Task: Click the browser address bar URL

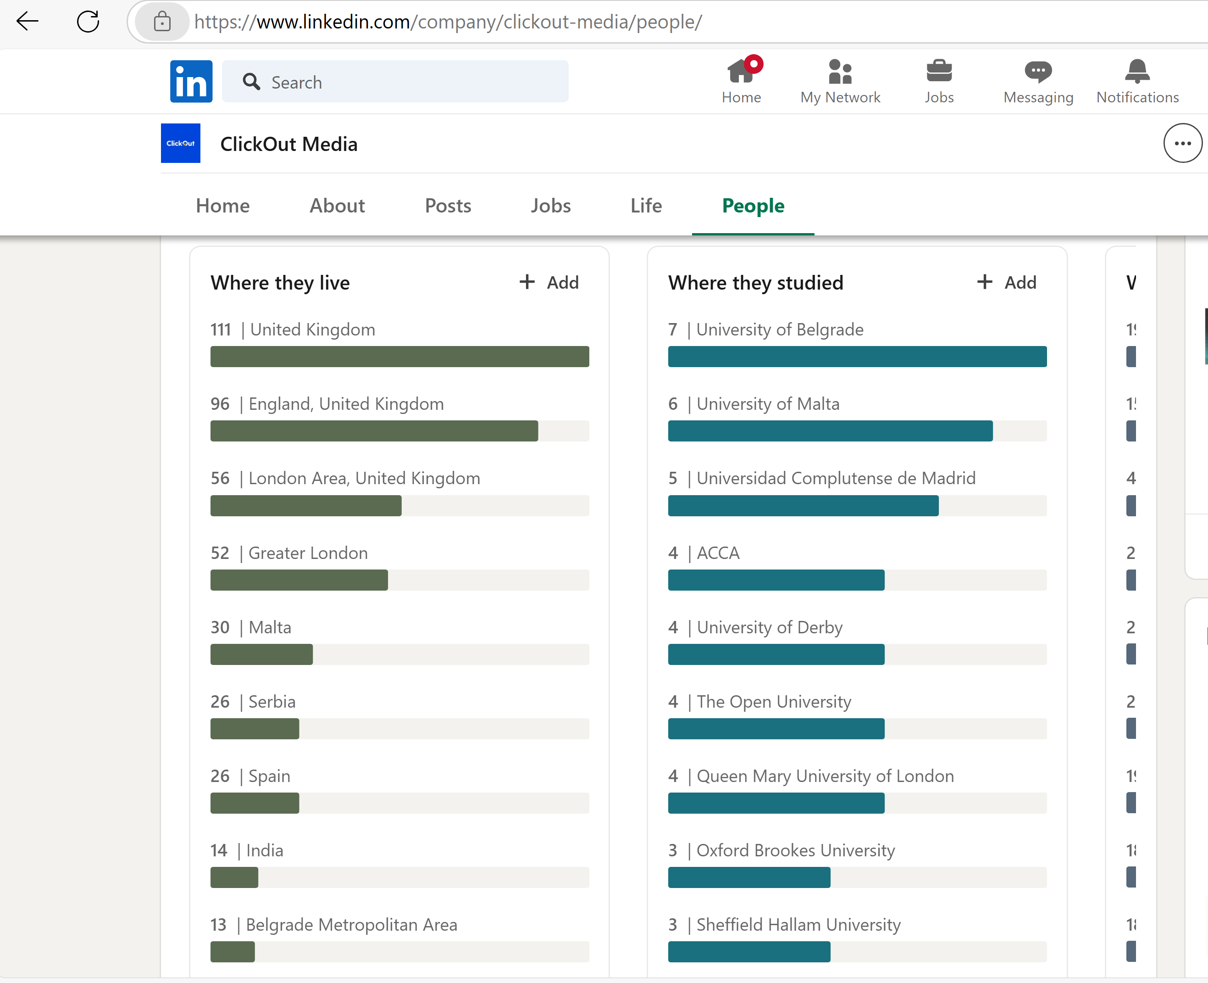Action: coord(448,22)
